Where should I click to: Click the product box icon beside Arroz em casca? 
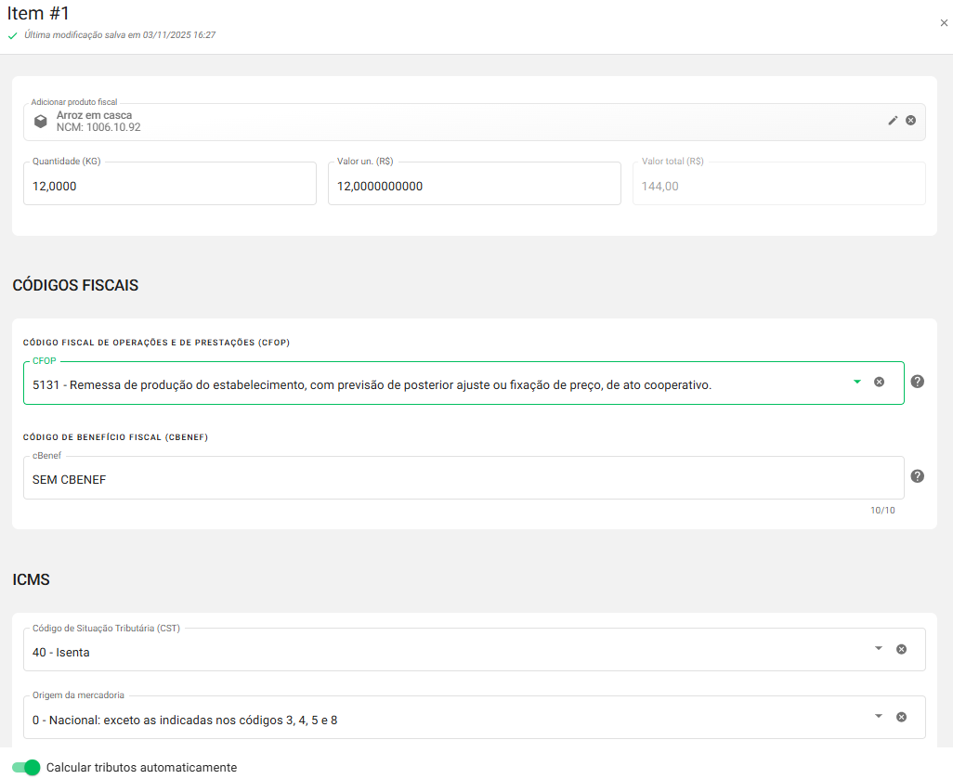pos(41,122)
